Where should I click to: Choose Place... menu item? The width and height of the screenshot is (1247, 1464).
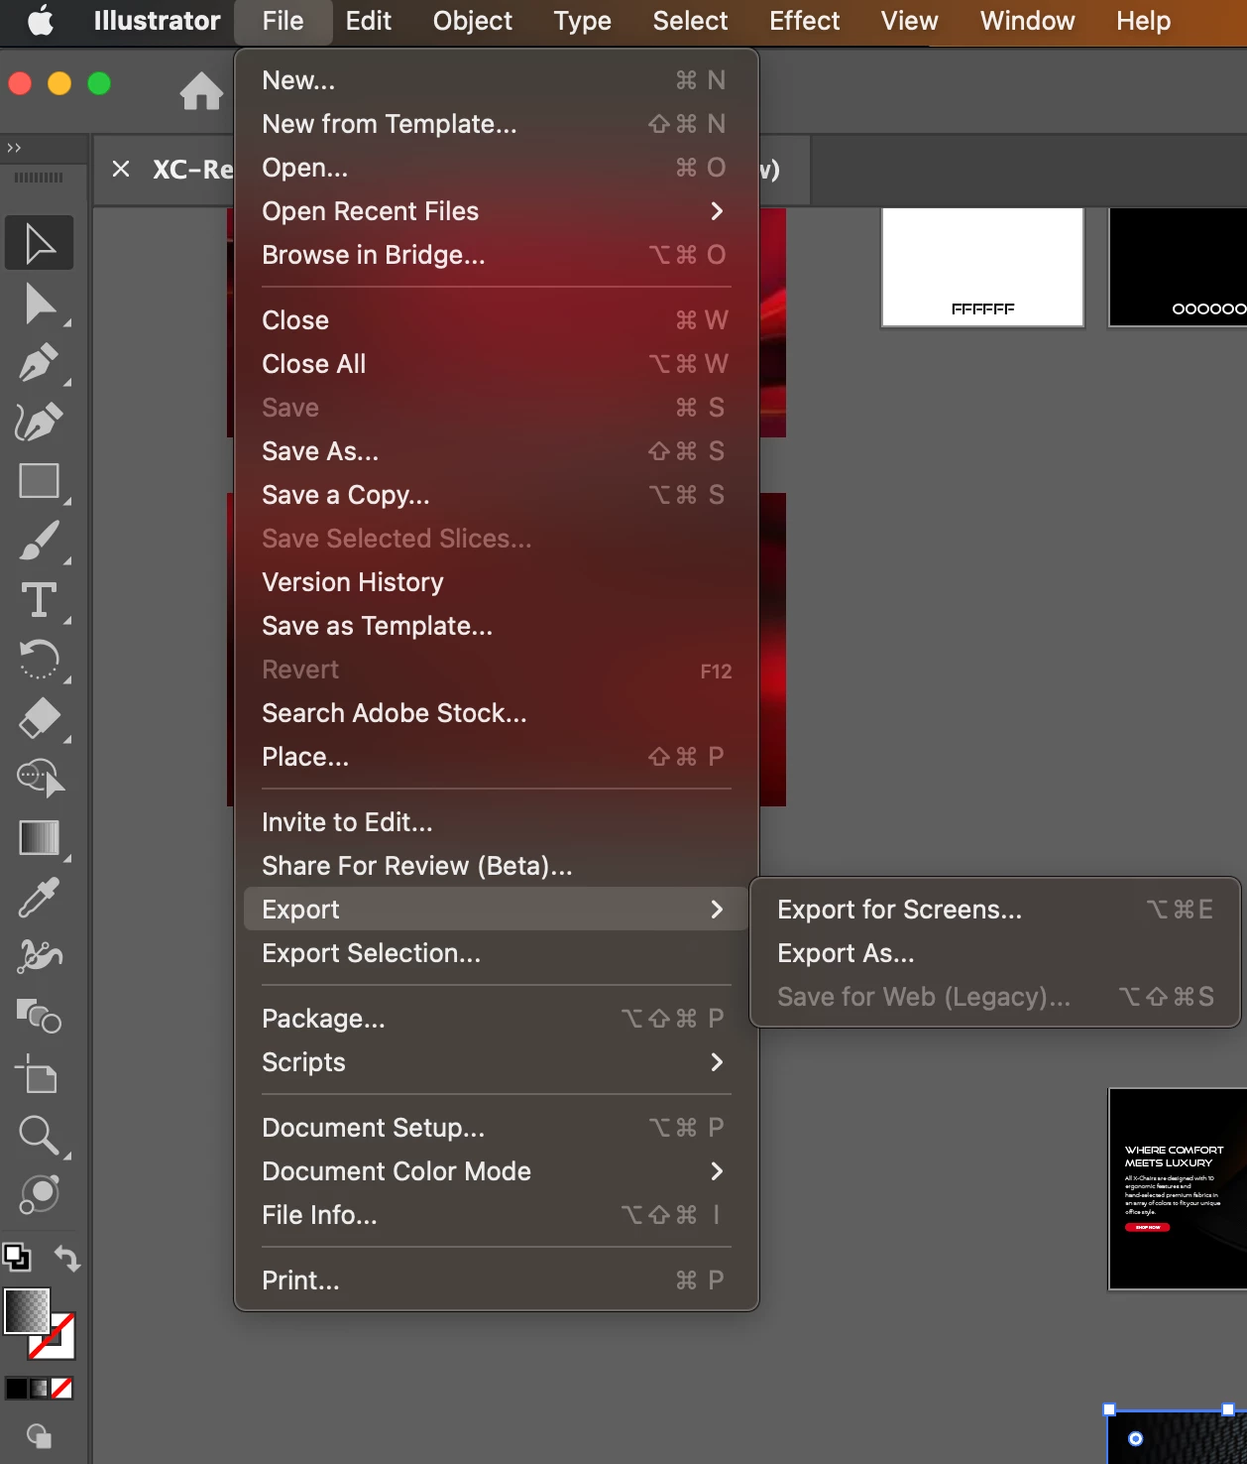496,757
